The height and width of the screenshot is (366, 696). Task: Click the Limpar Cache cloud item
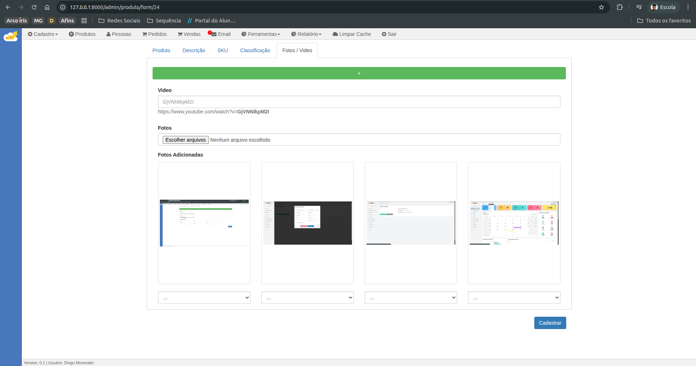pos(352,34)
